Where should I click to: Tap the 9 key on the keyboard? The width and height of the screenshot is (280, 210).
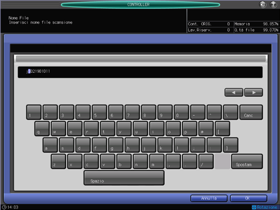[x=165, y=112]
